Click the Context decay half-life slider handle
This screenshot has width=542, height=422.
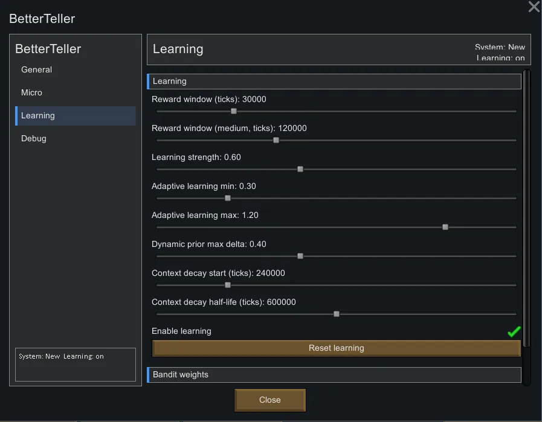pos(337,314)
